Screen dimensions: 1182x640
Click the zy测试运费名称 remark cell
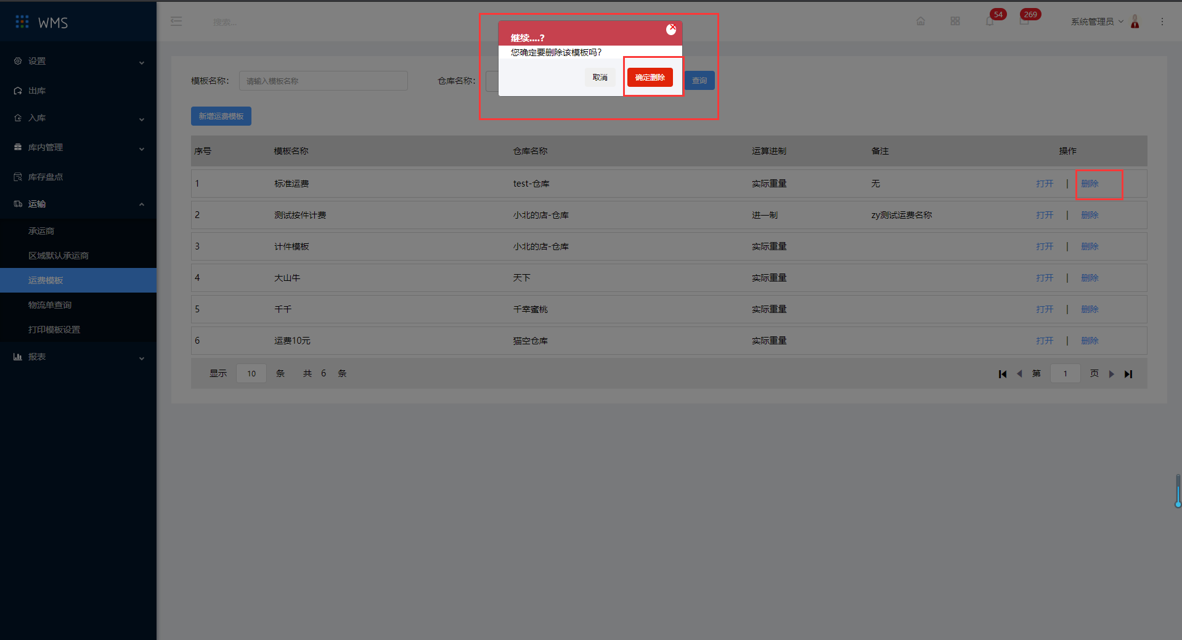point(902,215)
